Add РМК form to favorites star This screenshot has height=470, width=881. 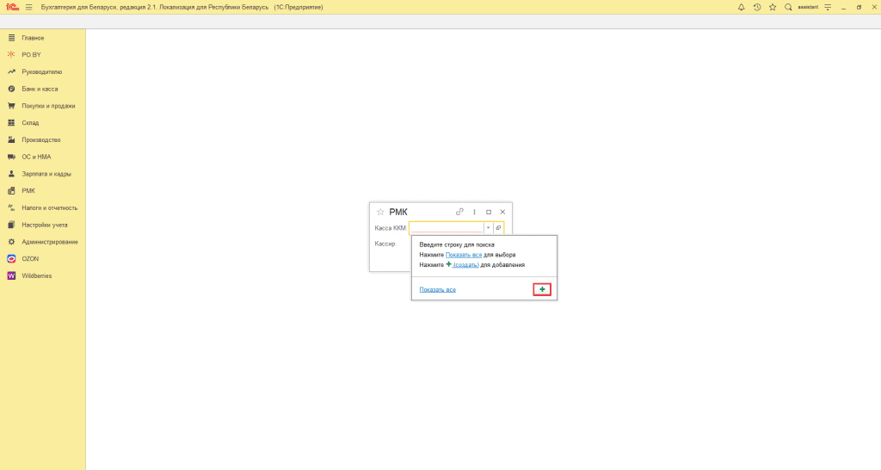[380, 212]
